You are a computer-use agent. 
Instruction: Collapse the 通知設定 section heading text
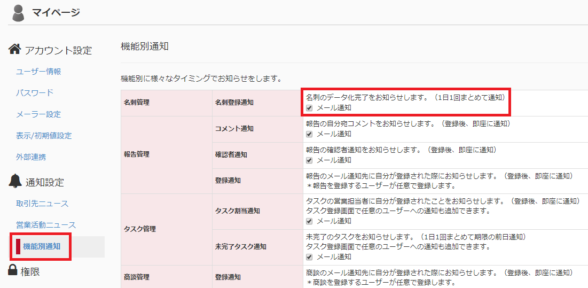[x=44, y=183]
